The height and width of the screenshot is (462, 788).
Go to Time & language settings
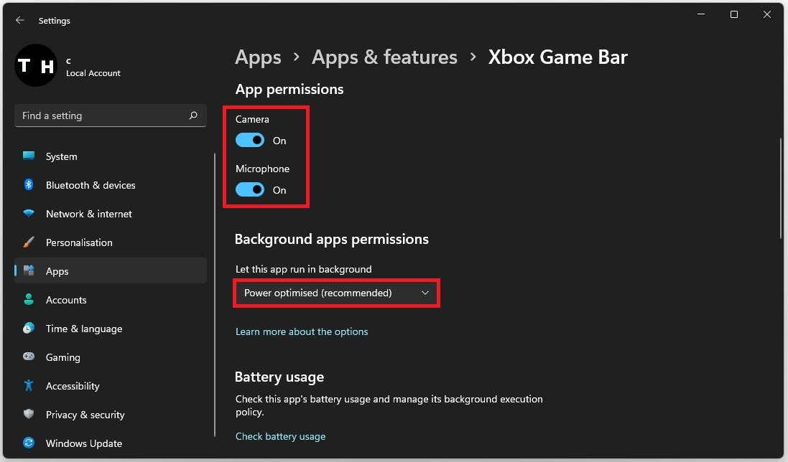(x=83, y=329)
